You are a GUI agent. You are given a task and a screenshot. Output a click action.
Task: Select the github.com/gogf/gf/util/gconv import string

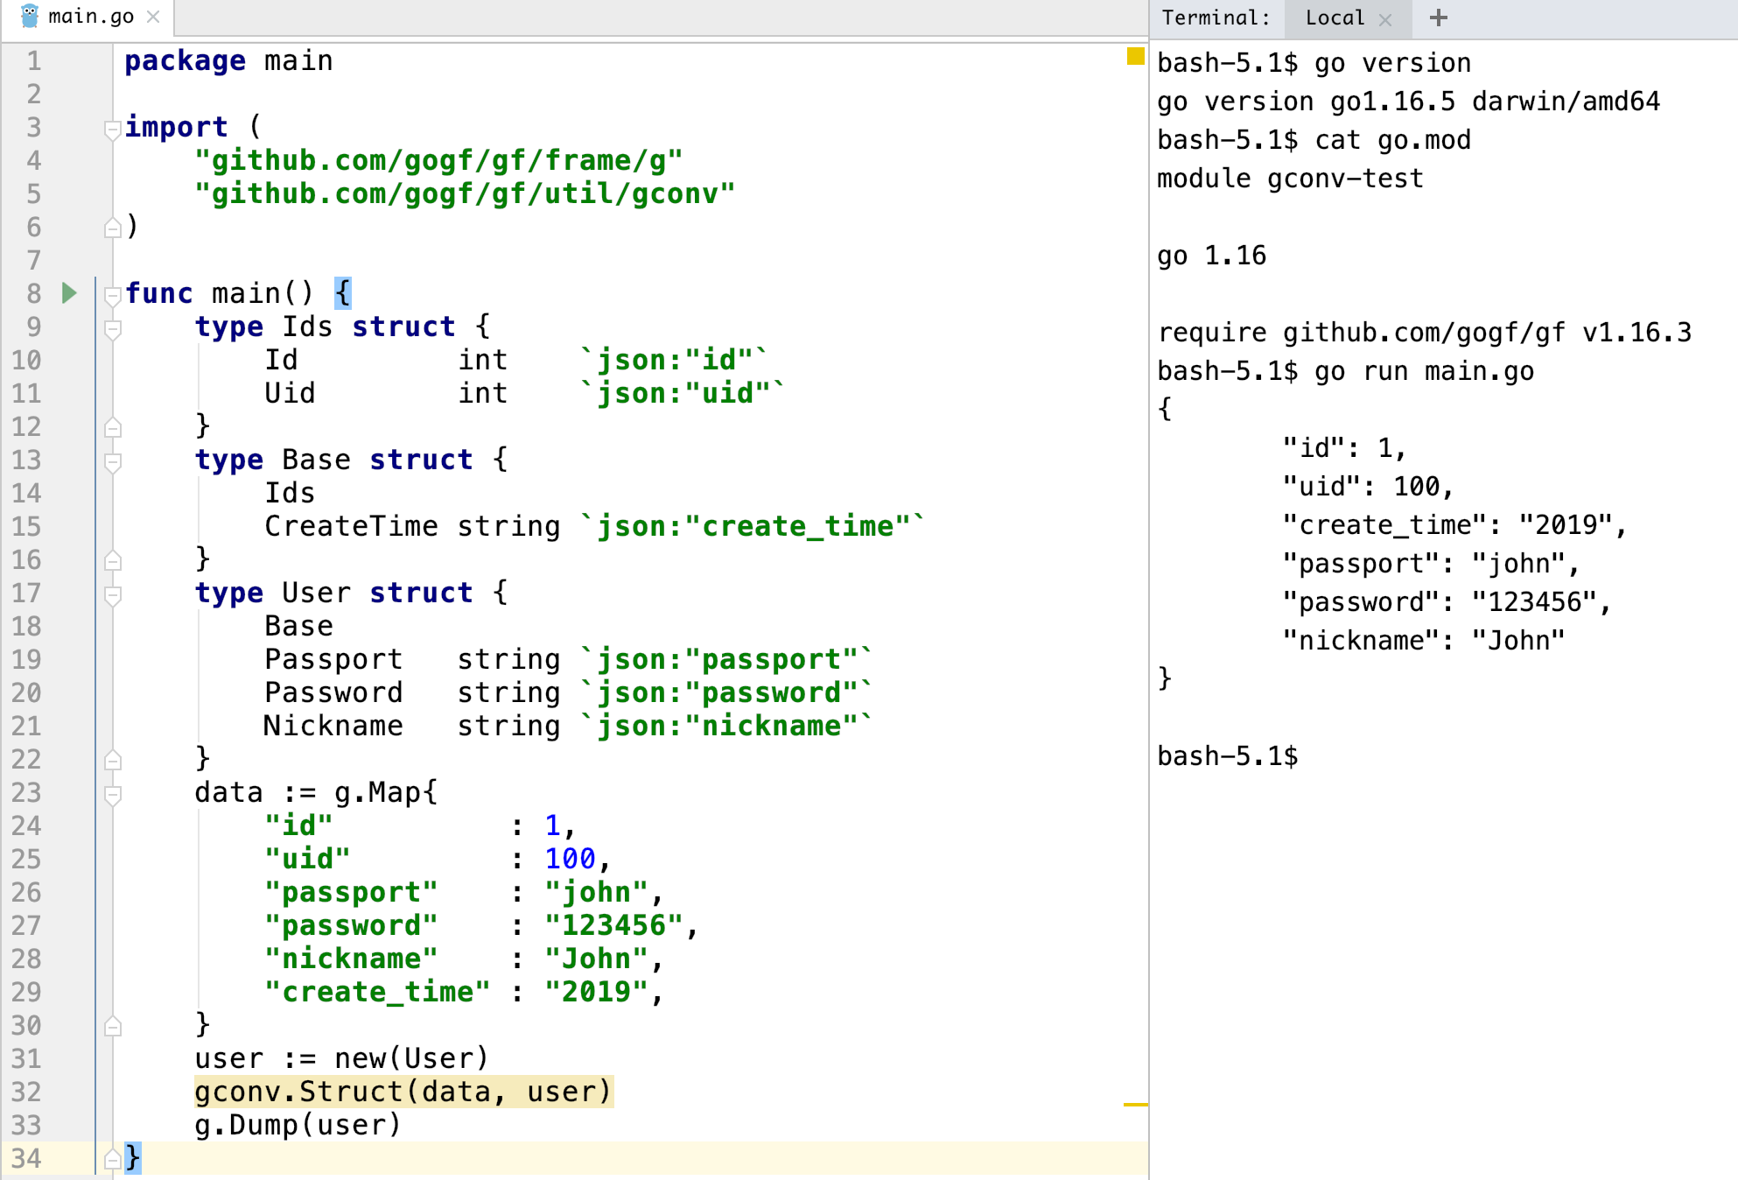click(x=464, y=193)
